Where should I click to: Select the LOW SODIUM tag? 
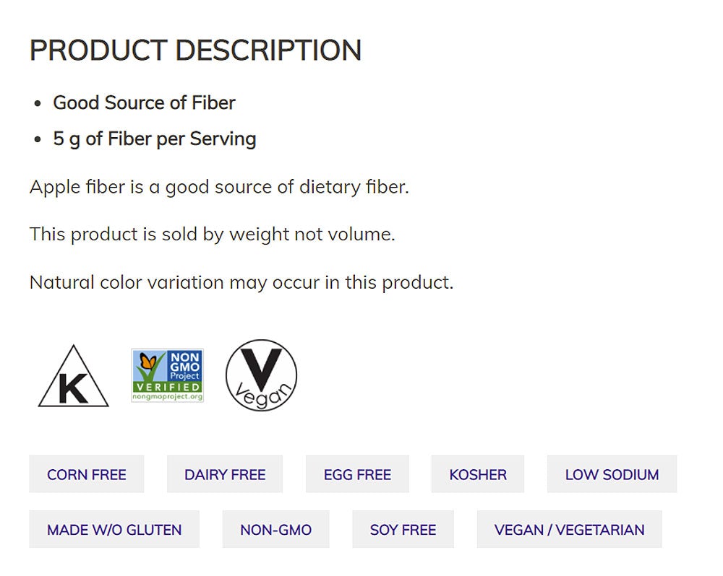coord(612,474)
